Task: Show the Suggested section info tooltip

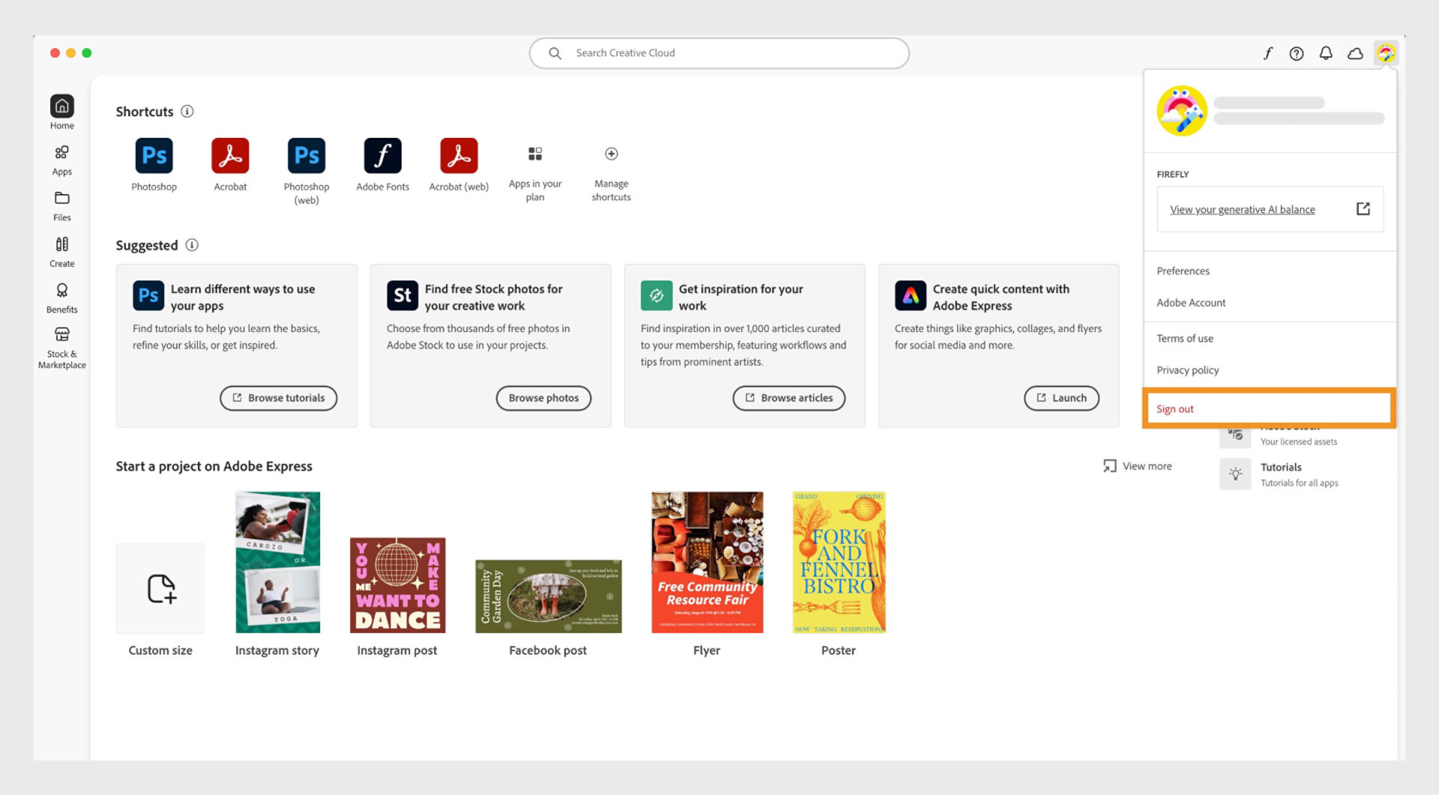Action: (193, 245)
